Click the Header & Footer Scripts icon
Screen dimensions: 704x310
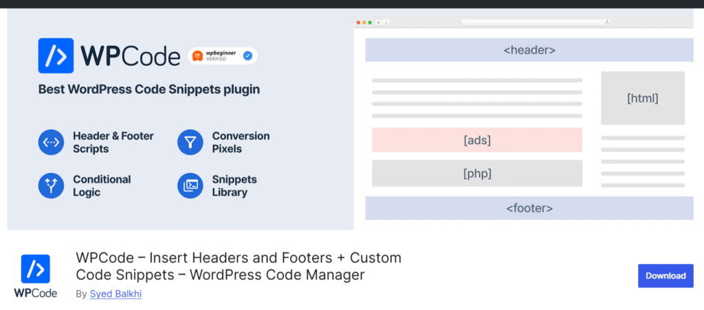(51, 143)
